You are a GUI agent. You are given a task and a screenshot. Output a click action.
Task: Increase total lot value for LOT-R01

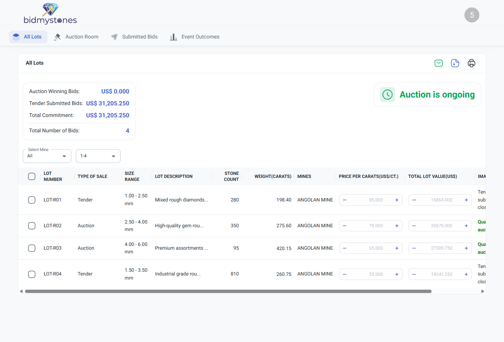pyautogui.click(x=466, y=200)
